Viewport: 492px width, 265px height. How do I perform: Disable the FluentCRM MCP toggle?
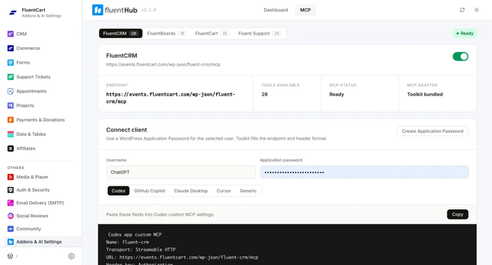coord(460,57)
